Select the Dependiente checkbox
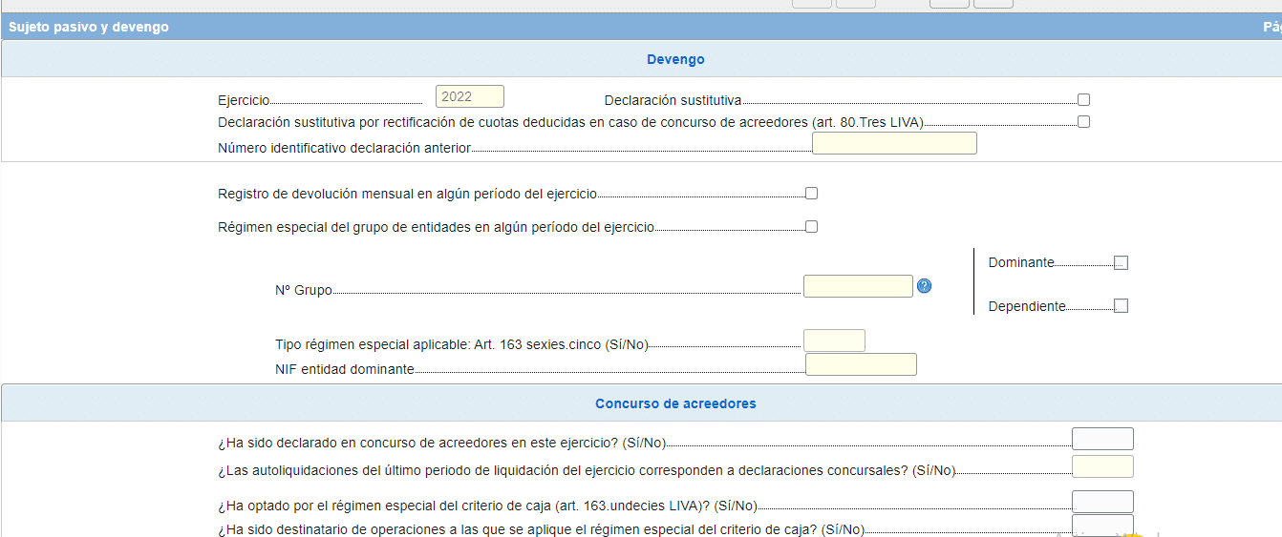Screen dimensions: 1282x537 [x=1122, y=306]
